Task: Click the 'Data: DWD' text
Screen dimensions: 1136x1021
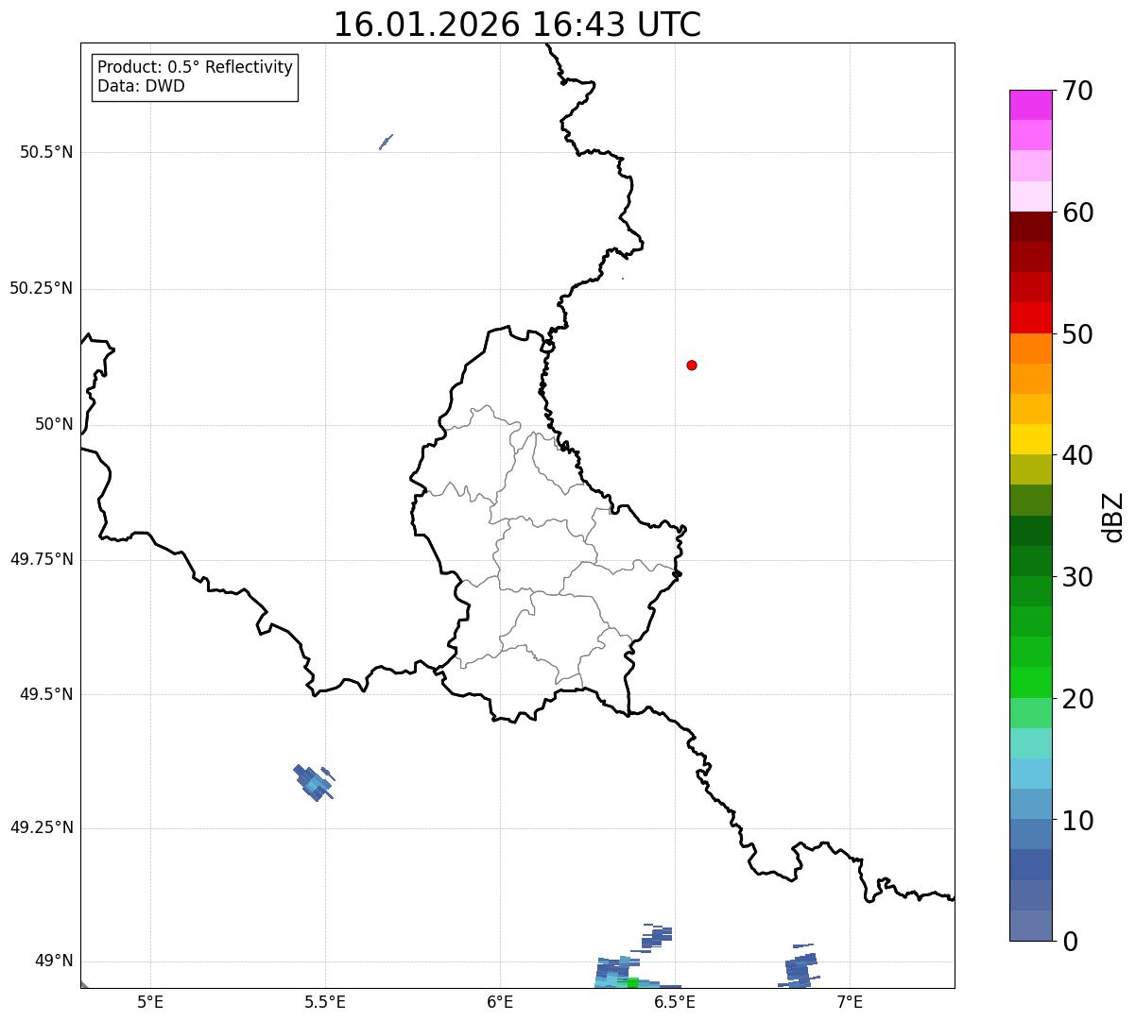Action: click(x=141, y=86)
